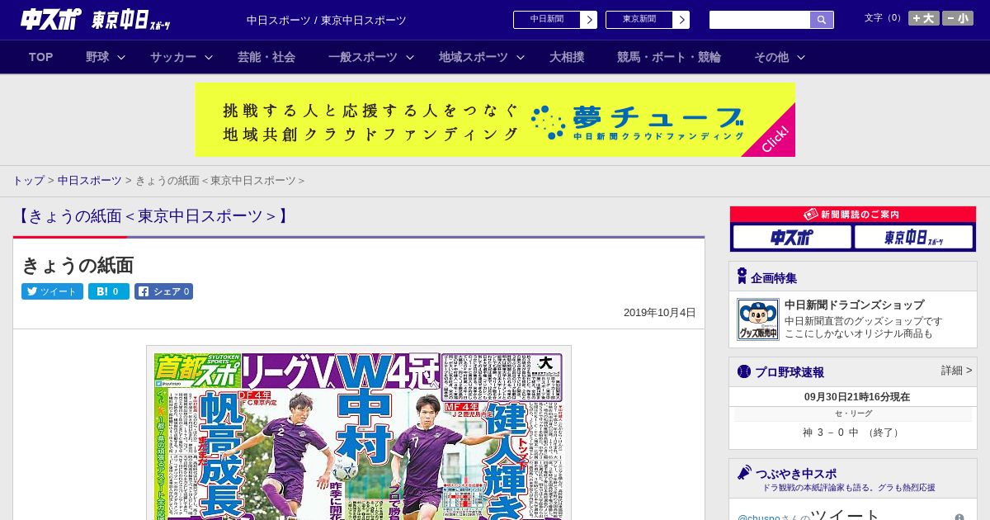Click arrow beside 東京新聞 button
This screenshot has height=520, width=990.
681,20
